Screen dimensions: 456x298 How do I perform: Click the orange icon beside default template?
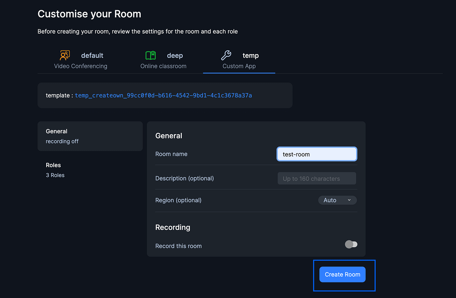click(x=64, y=55)
